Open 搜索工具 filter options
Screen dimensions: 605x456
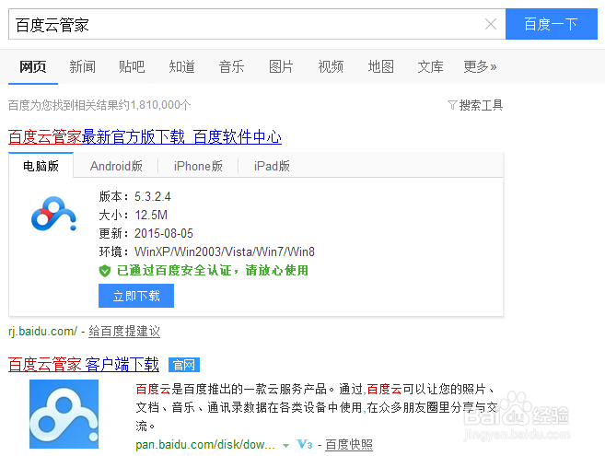click(x=481, y=105)
